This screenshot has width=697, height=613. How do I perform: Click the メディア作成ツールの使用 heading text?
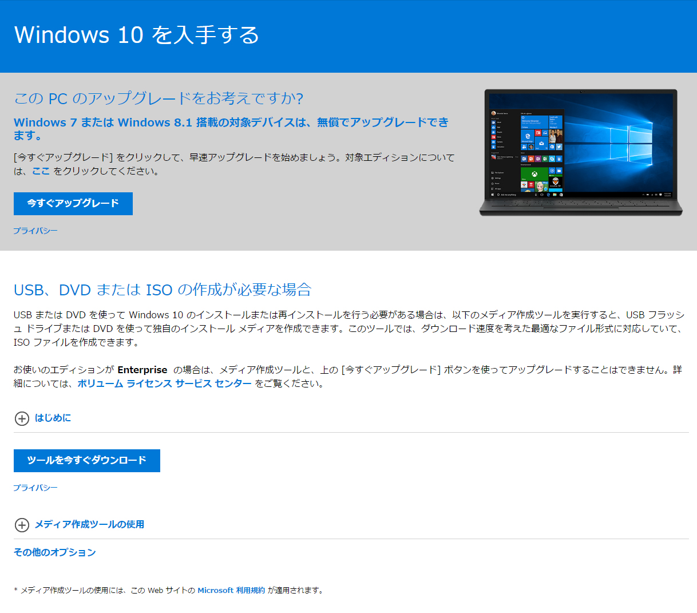click(x=89, y=524)
